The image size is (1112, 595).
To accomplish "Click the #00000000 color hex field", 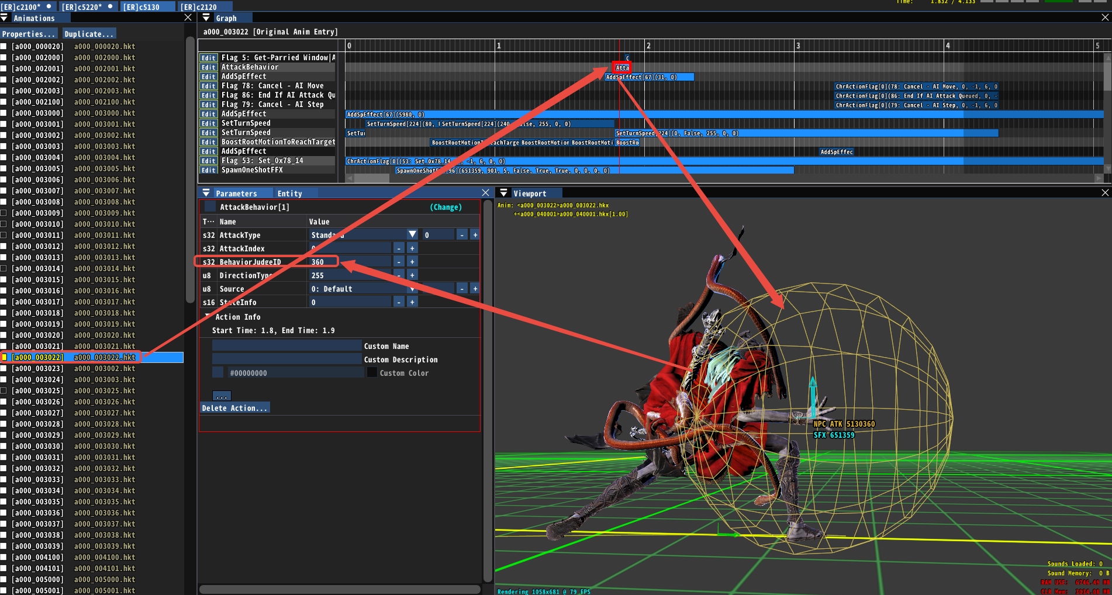I will point(295,372).
